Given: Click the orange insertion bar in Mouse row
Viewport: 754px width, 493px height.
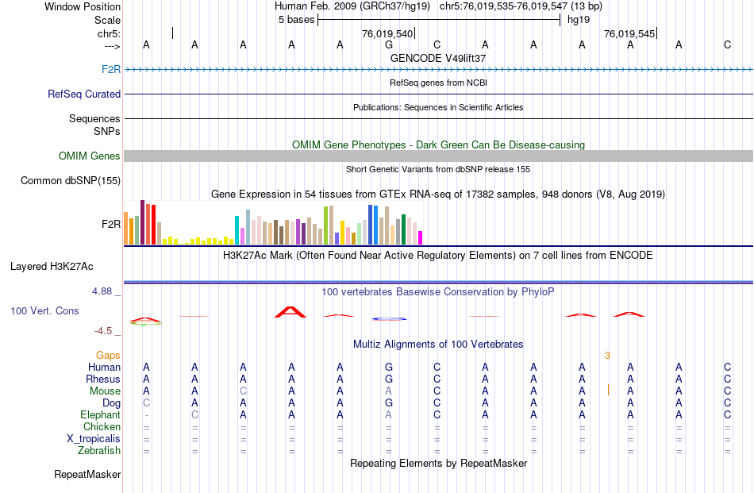Looking at the screenshot, I should (608, 390).
